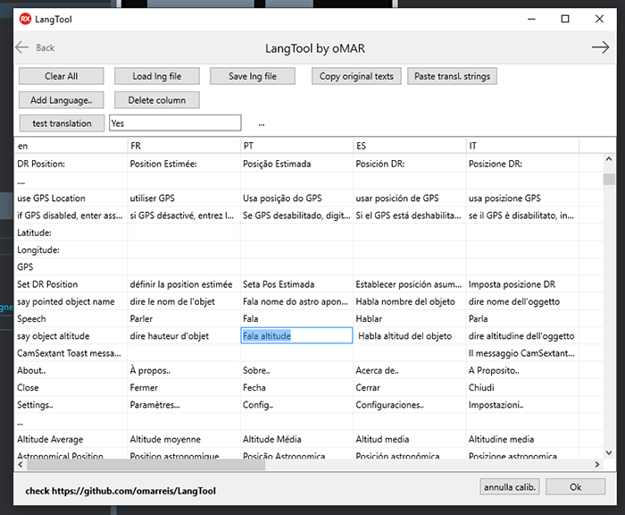Click the annulla calib. button
Viewport: 625px width, 515px height.
510,487
